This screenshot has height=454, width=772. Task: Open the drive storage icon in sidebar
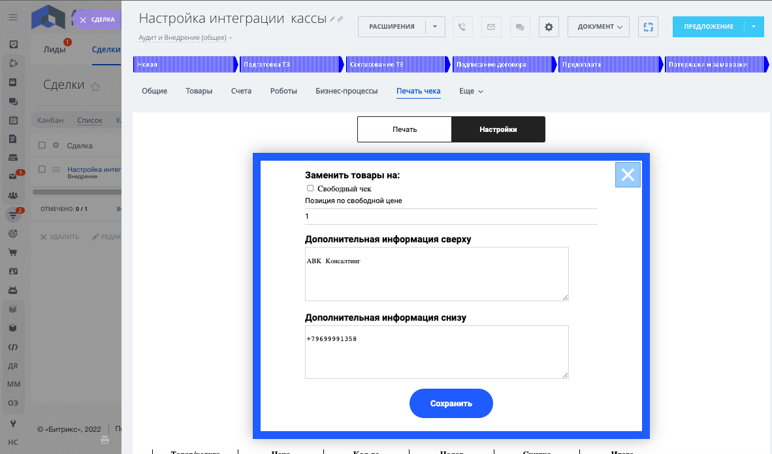click(x=13, y=157)
